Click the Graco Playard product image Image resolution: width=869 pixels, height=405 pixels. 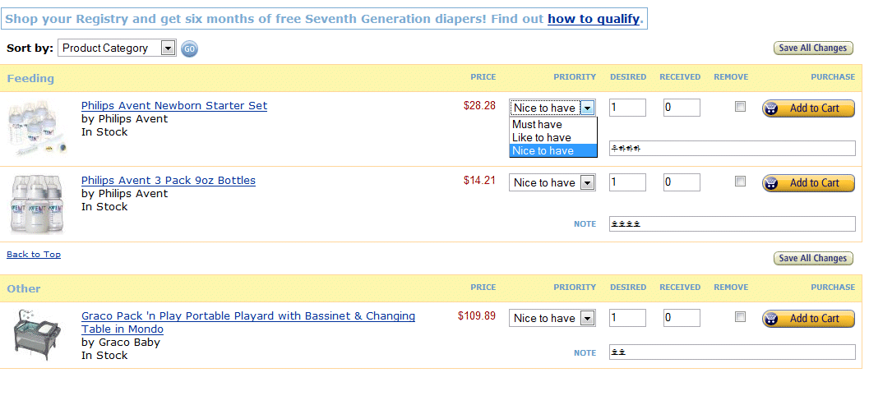pos(36,334)
